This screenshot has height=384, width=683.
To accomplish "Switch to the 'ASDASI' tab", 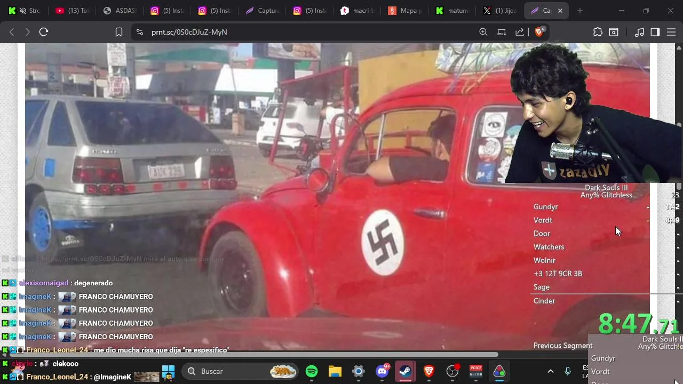I will [x=120, y=11].
